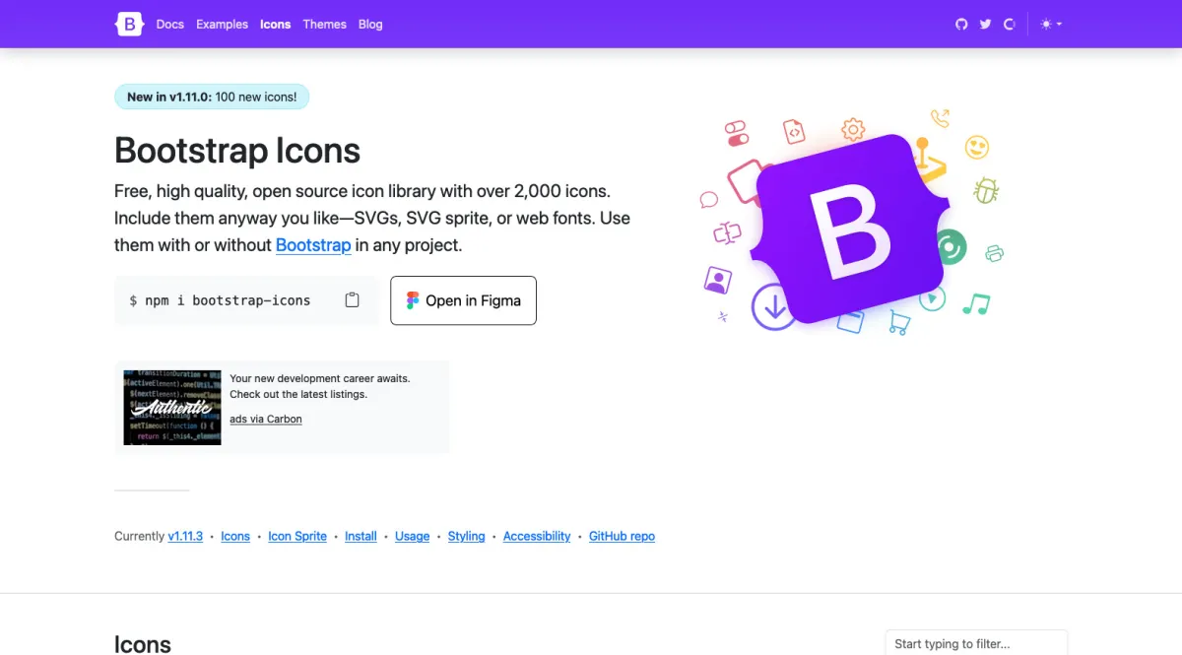Open the Twitter icon link
Viewport: 1182px width, 655px height.
pyautogui.click(x=985, y=24)
